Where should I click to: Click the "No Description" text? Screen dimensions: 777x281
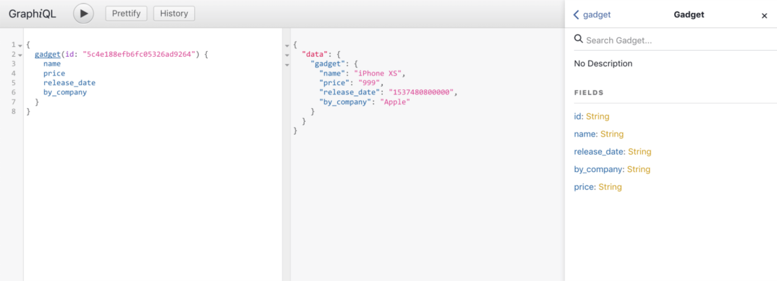[x=603, y=64]
